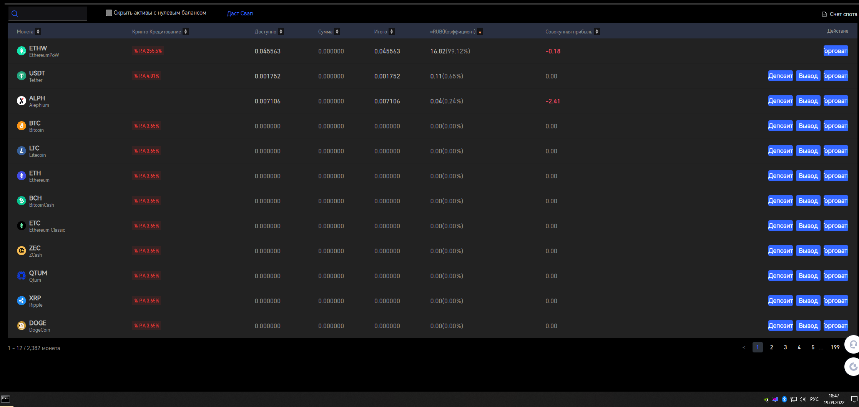Click network tray icon

tap(793, 399)
